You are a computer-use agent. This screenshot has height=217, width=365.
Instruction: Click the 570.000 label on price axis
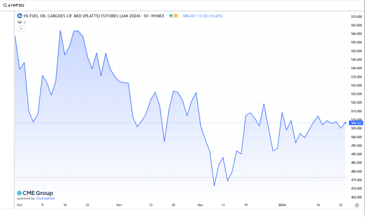click(356, 17)
